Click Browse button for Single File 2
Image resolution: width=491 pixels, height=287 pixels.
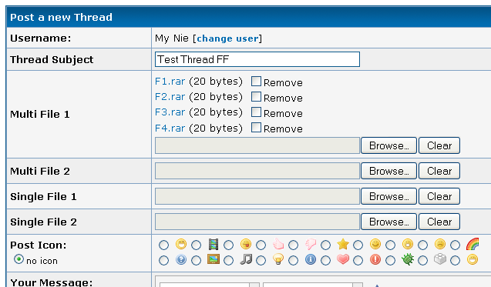click(389, 222)
